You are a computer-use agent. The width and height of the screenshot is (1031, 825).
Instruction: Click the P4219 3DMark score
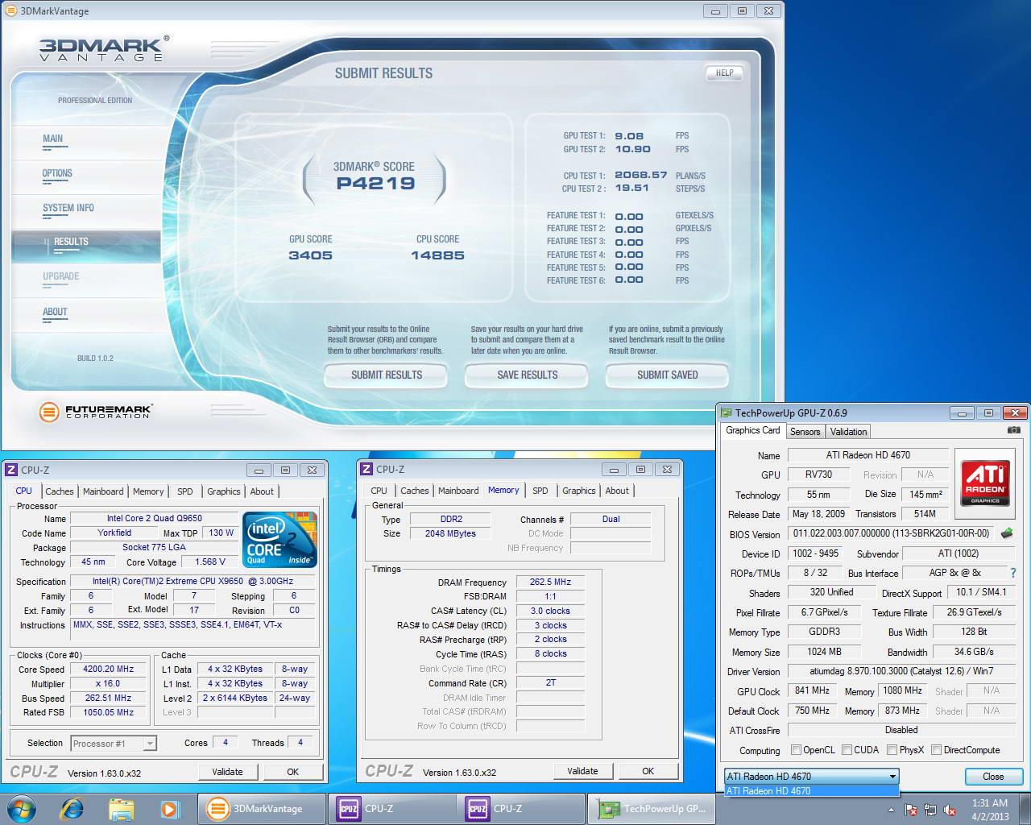[x=375, y=184]
